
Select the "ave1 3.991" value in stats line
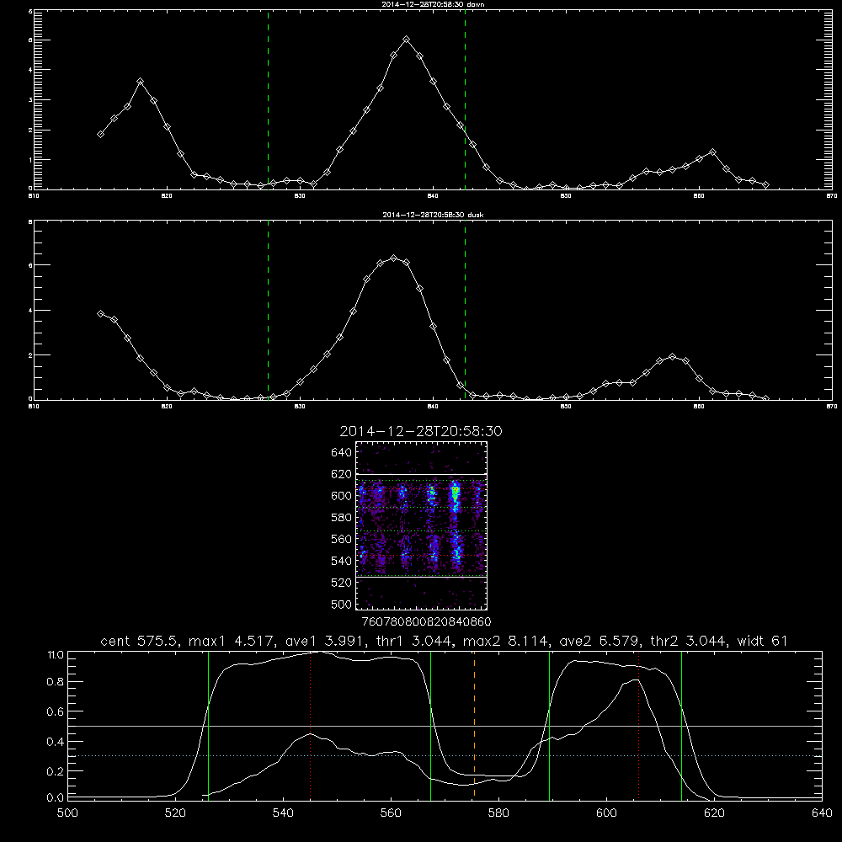323,641
